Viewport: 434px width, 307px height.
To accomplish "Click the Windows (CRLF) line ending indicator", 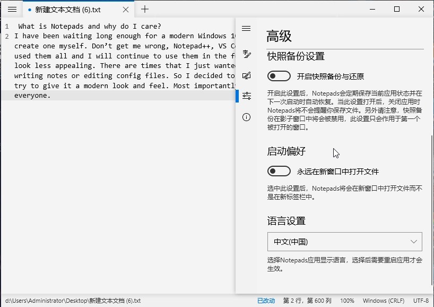I will click(x=384, y=301).
